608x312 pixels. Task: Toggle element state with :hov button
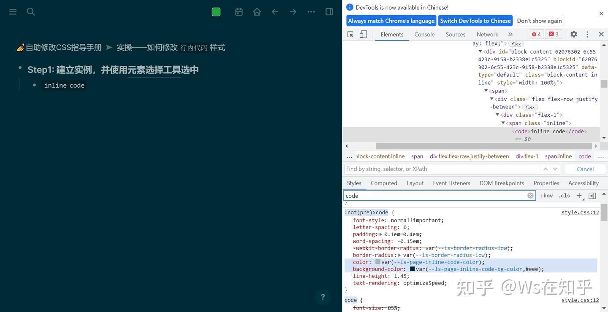click(x=546, y=196)
